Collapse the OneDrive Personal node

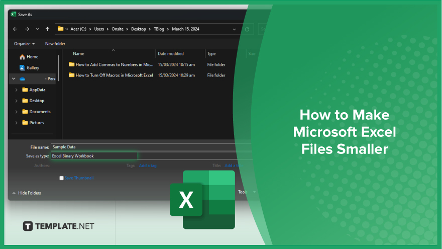point(14,79)
